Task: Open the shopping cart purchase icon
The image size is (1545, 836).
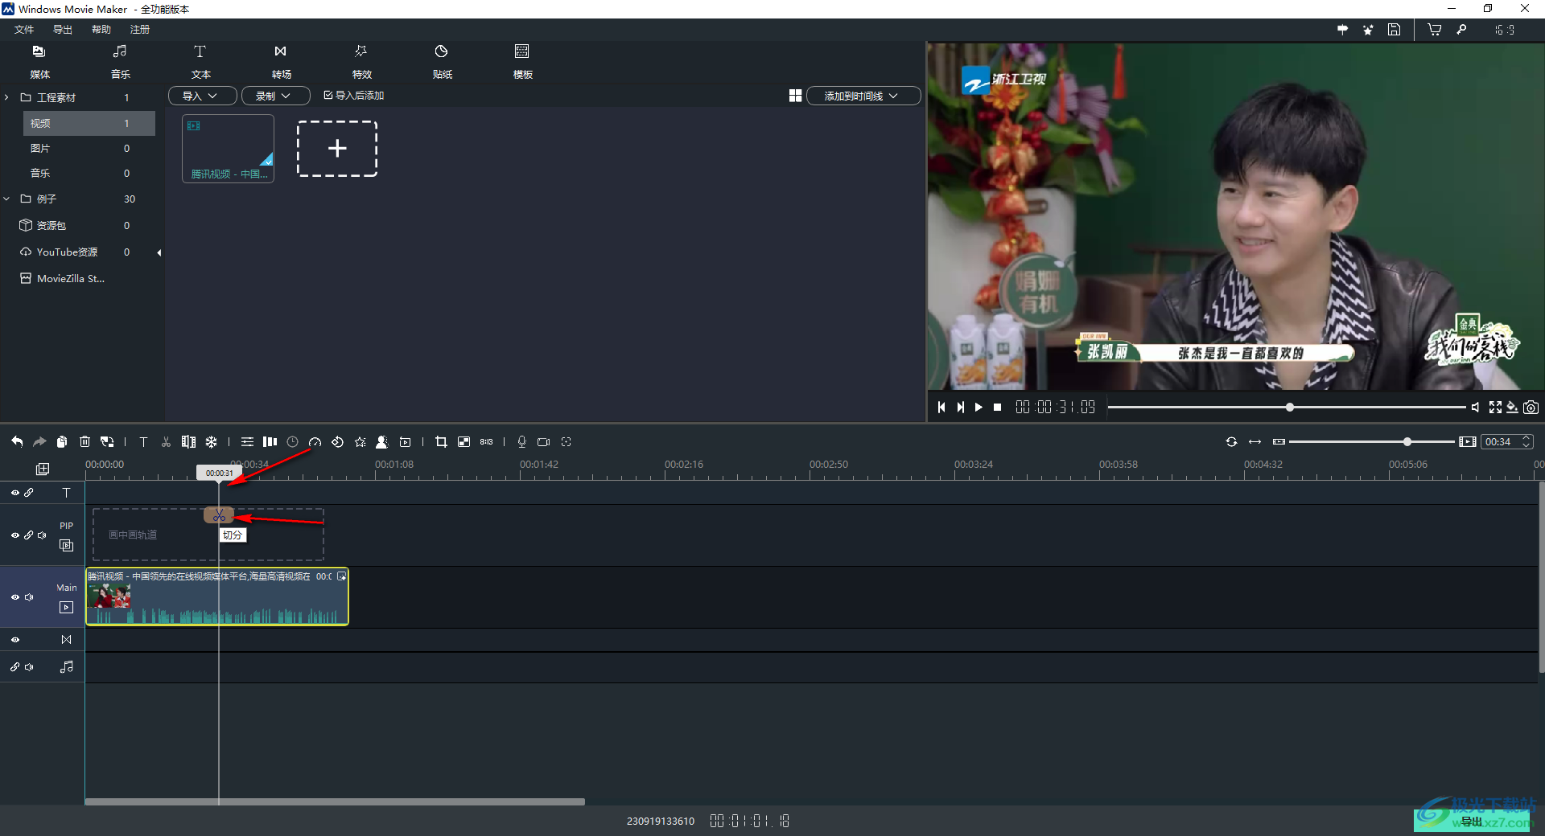Action: point(1434,30)
